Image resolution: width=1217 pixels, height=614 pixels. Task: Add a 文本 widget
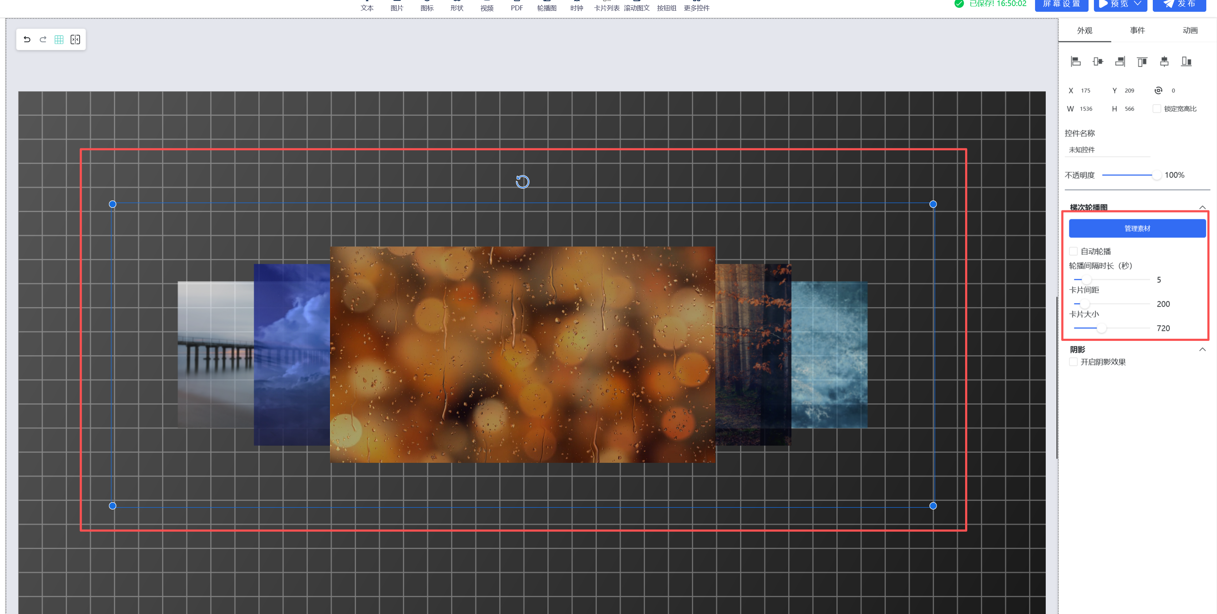pyautogui.click(x=367, y=6)
